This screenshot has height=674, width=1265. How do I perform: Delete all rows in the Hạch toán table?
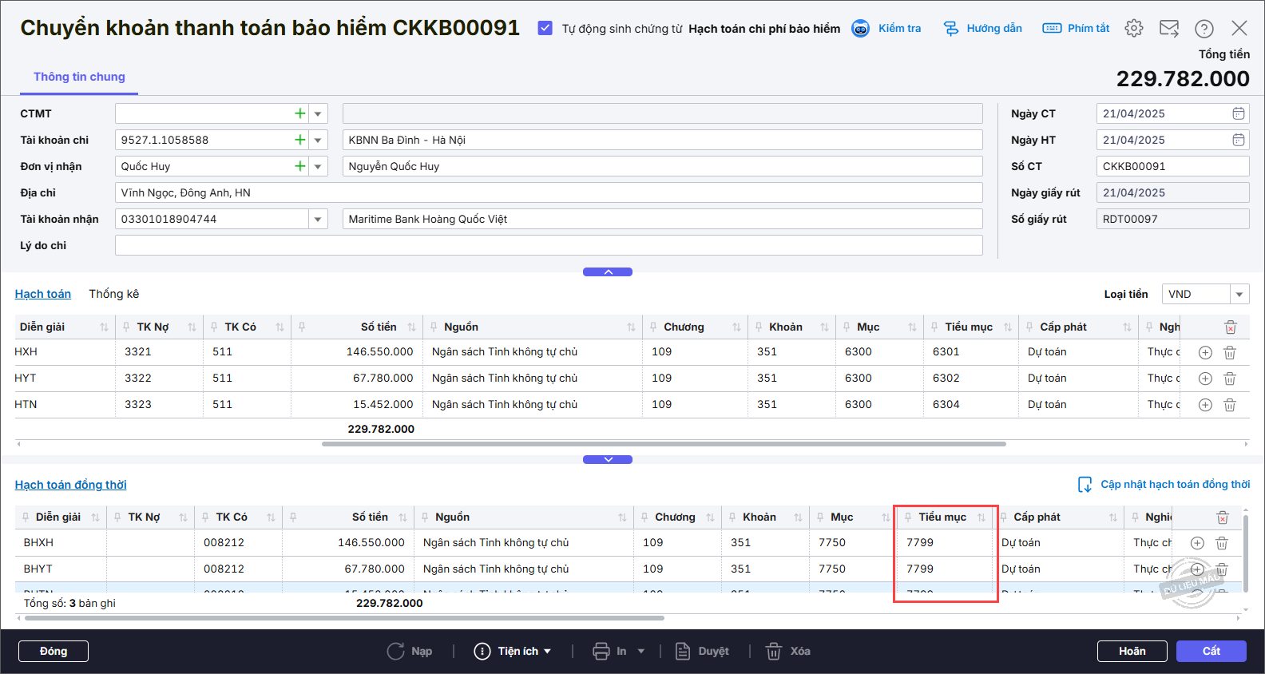click(x=1231, y=327)
